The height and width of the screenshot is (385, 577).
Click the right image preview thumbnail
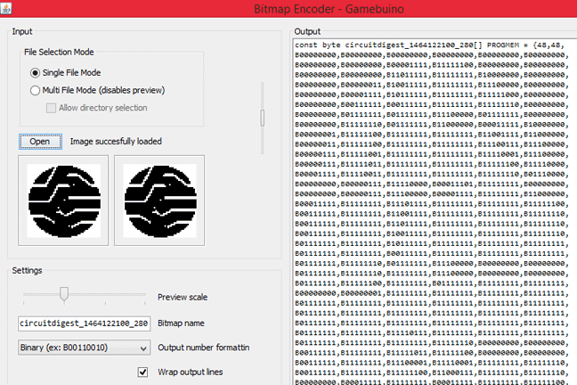pos(159,201)
